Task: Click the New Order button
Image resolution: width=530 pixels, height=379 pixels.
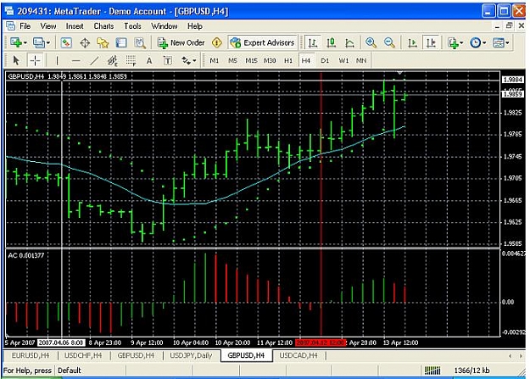Action: (x=181, y=43)
